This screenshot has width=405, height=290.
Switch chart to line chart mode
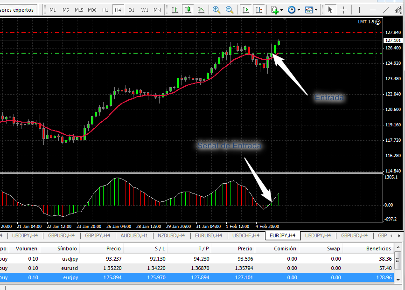pos(201,10)
